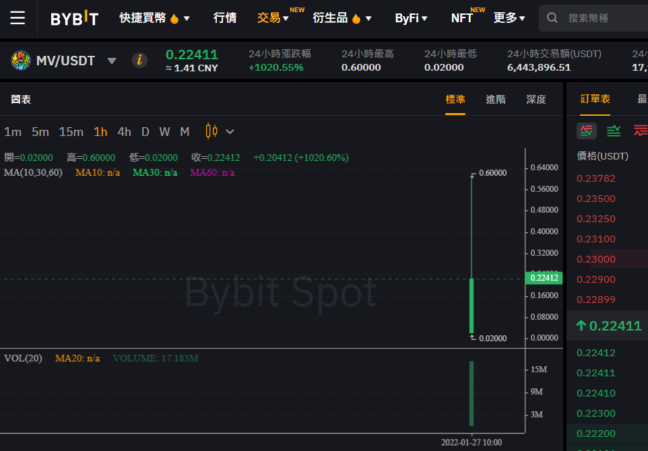This screenshot has height=451, width=648.
Task: Open 快捷買幣 dropdown menu
Action: click(154, 18)
